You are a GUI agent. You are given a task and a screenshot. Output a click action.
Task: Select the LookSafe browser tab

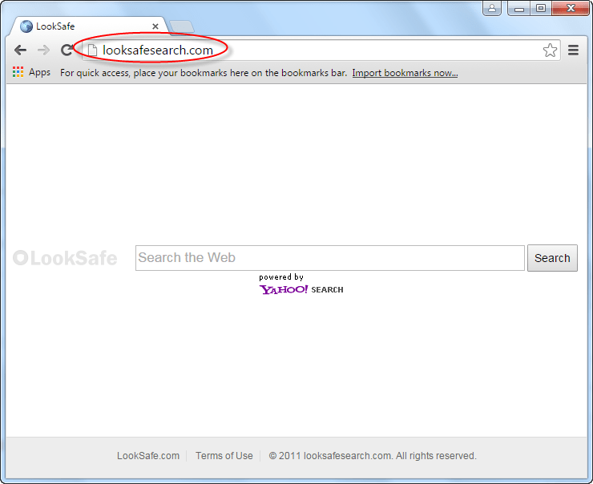tap(89, 26)
